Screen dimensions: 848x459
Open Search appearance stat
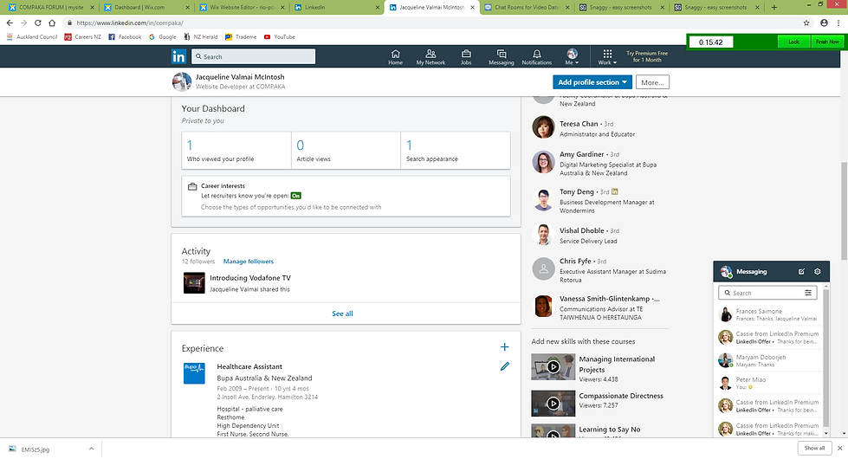click(456, 151)
